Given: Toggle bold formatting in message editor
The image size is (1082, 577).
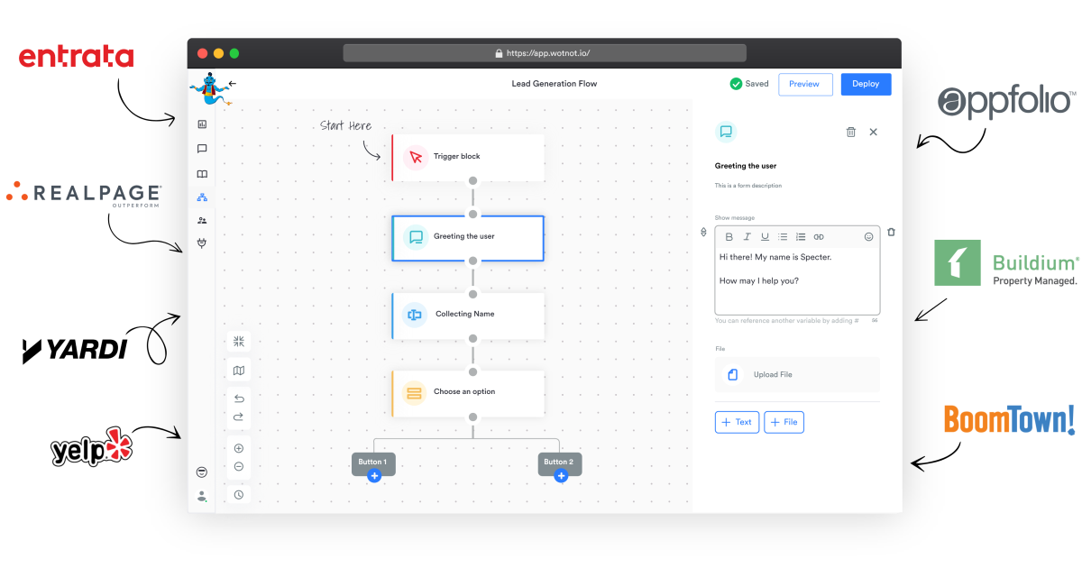Looking at the screenshot, I should click(x=729, y=237).
